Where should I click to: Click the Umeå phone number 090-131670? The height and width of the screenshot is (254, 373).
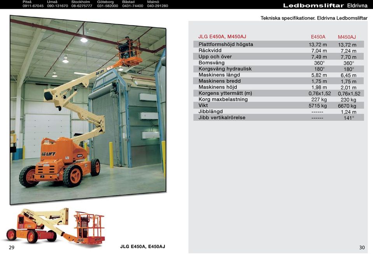pyautogui.click(x=58, y=6)
